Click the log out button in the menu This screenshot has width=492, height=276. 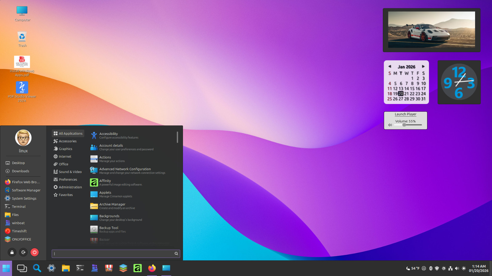[23, 252]
